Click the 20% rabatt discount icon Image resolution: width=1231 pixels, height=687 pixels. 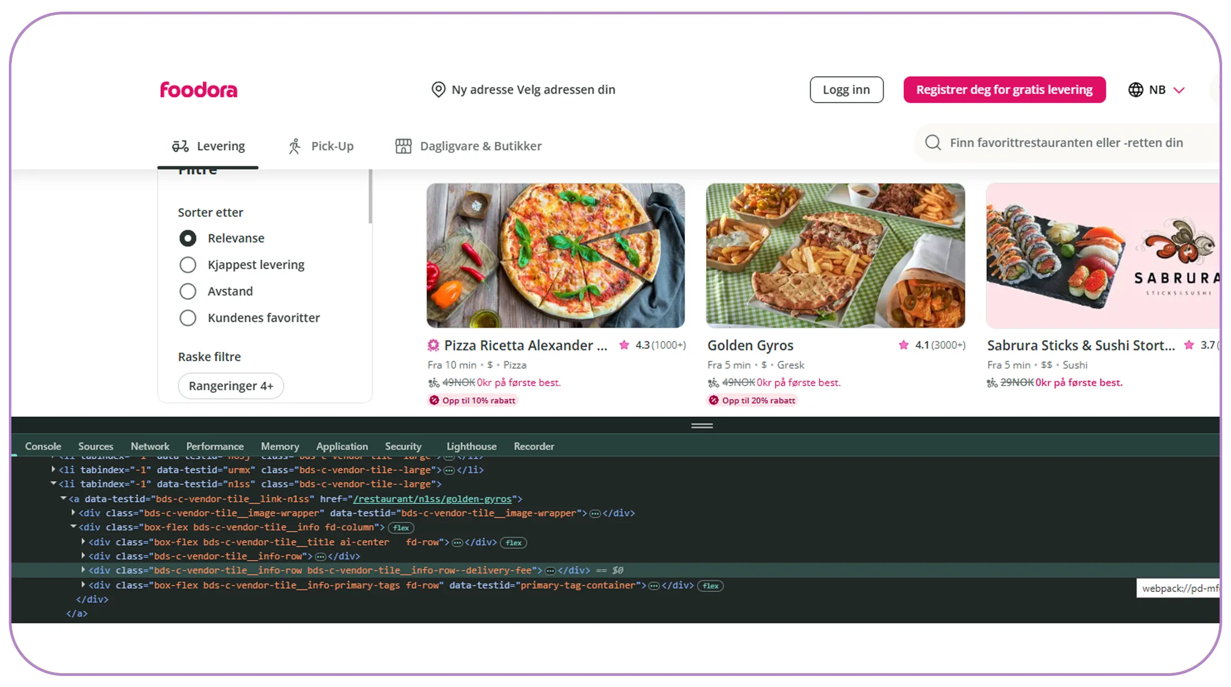pyautogui.click(x=714, y=401)
